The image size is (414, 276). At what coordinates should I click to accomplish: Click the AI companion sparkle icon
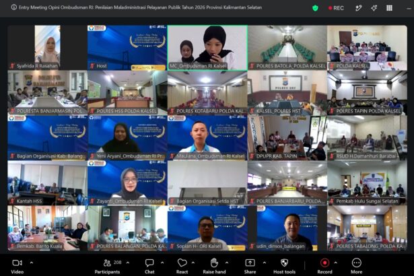(x=374, y=8)
